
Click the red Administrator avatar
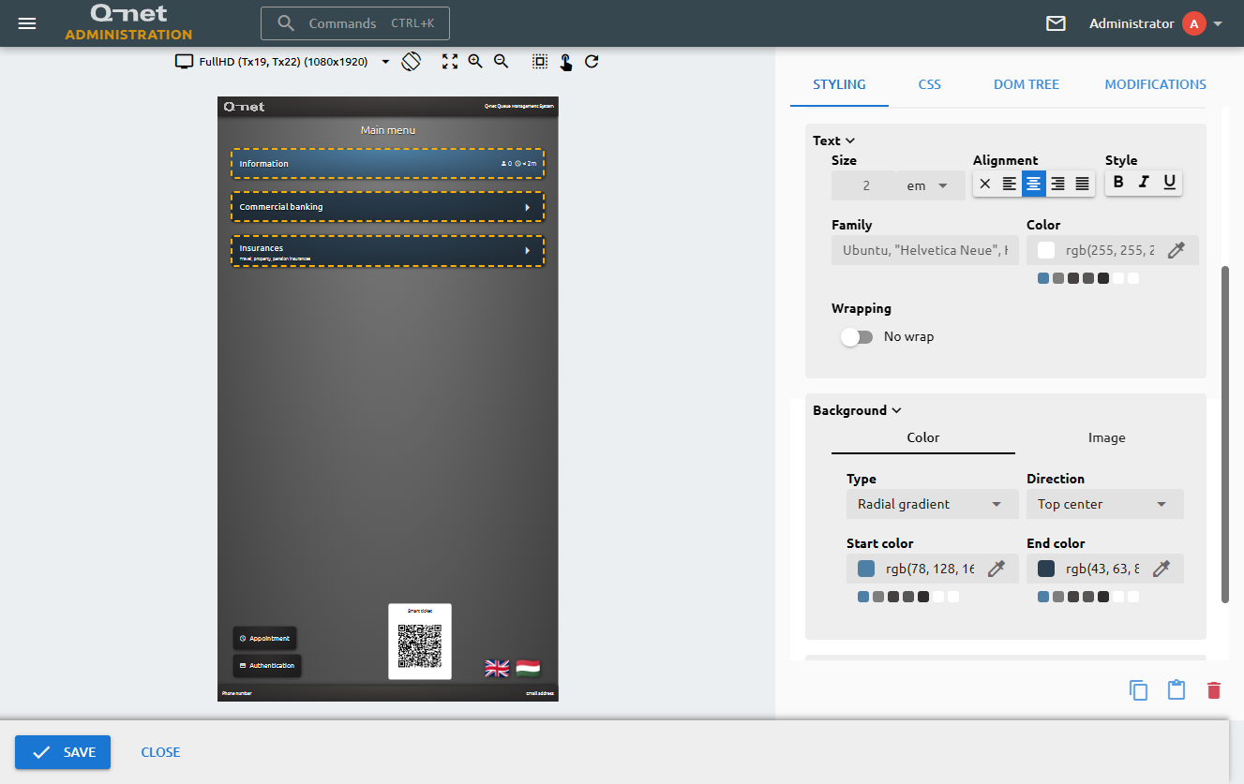coord(1193,24)
